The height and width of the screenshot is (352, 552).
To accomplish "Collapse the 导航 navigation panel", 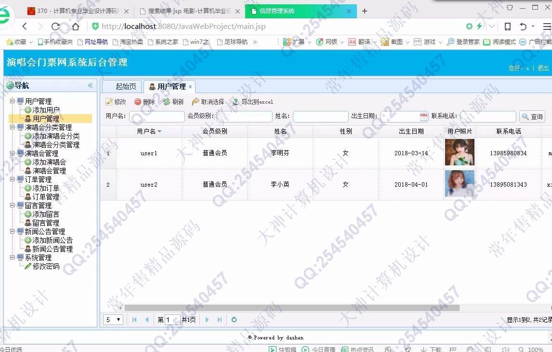I will click(x=91, y=85).
